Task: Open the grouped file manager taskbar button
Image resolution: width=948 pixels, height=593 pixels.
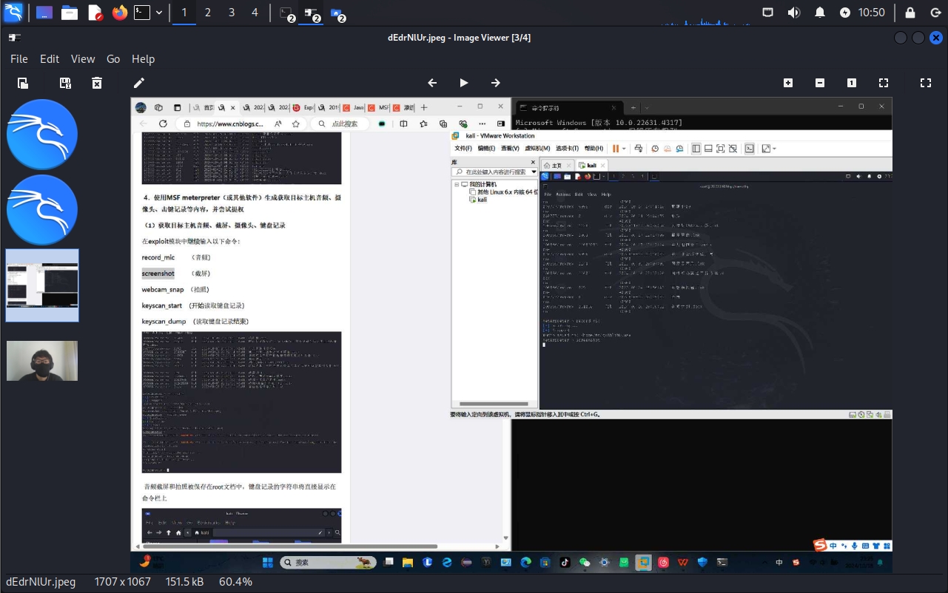Action: 337,13
